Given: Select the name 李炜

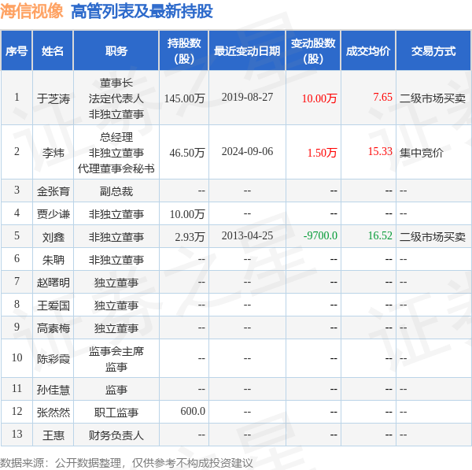Looking at the screenshot, I should 53,153.
